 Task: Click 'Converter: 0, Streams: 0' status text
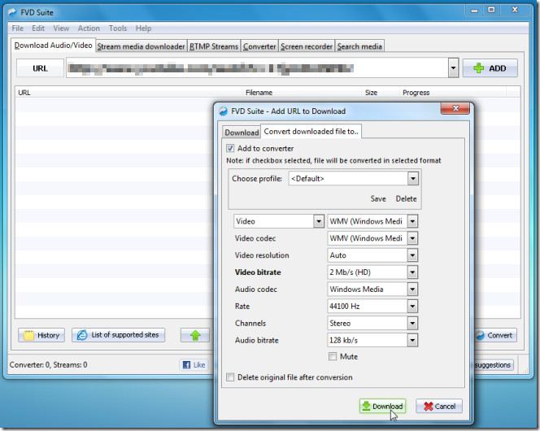click(48, 365)
